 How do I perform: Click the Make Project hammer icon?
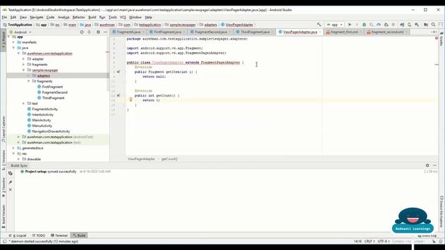tap(319, 25)
